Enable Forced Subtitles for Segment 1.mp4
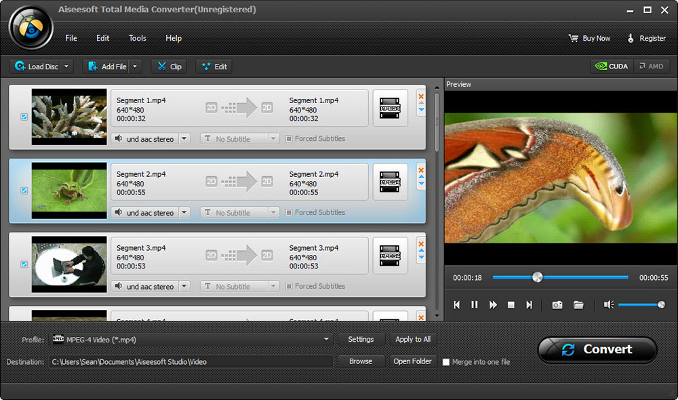This screenshot has height=400, width=678. click(289, 139)
